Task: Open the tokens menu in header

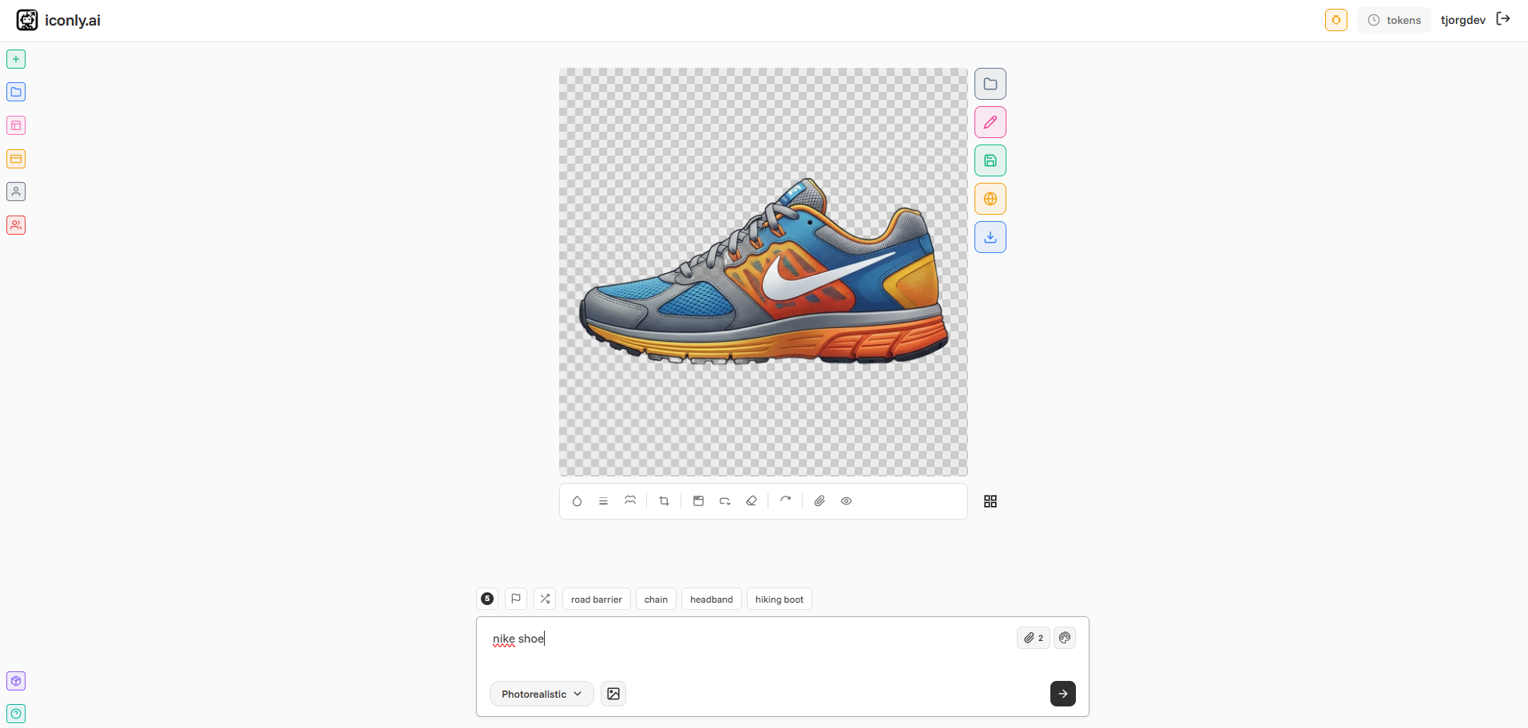Action: point(1395,20)
